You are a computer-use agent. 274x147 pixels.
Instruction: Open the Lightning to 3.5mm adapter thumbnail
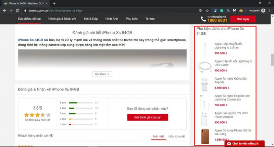pyautogui.click(x=205, y=49)
